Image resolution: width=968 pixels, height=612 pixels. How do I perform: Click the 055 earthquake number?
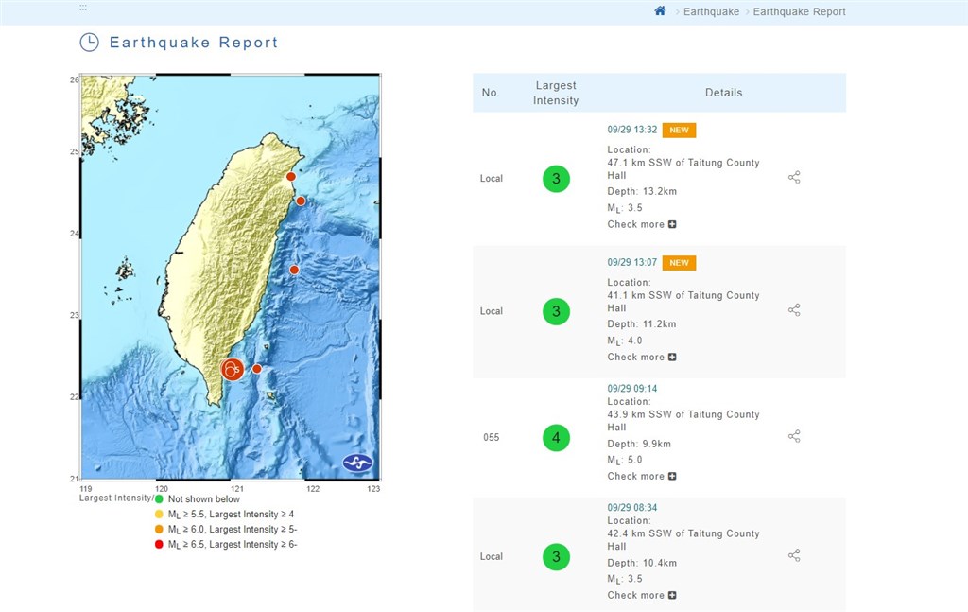point(492,437)
